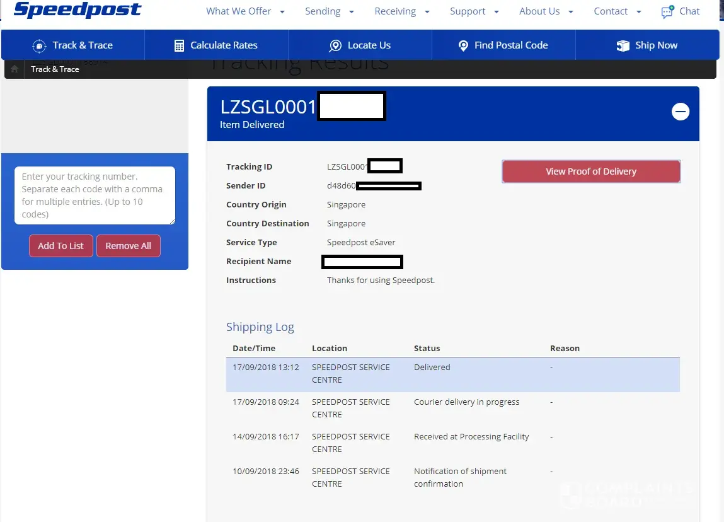Open the Contact menu

point(617,11)
